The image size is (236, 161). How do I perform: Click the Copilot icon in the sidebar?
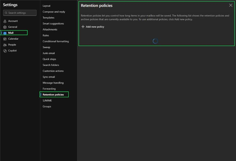tap(5, 51)
